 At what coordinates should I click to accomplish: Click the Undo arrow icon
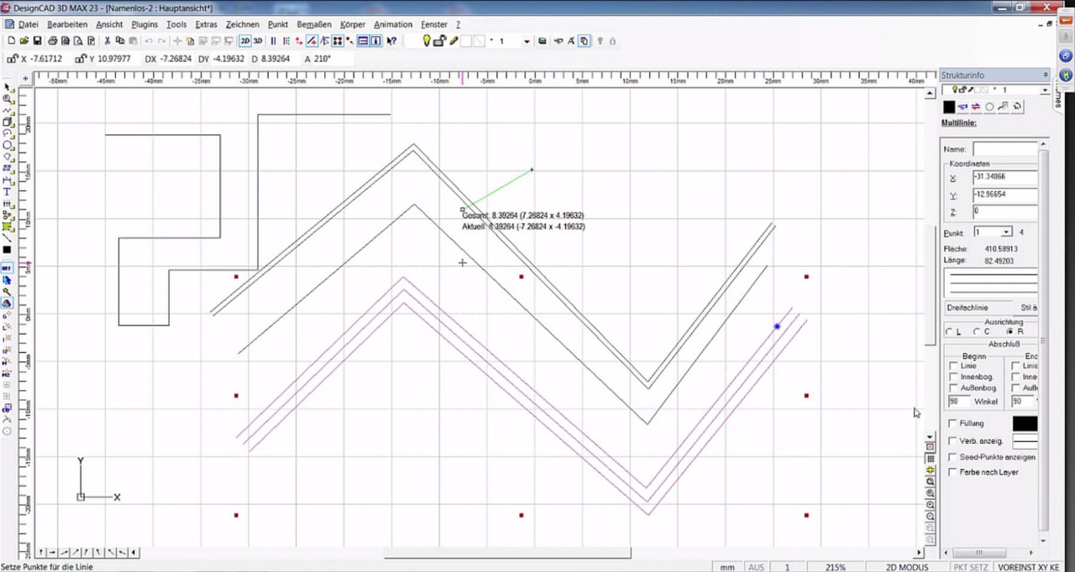point(149,40)
